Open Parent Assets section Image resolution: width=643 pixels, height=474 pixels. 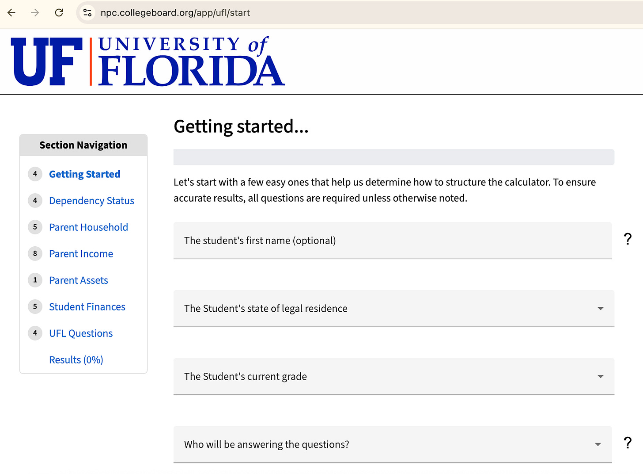pyautogui.click(x=79, y=280)
